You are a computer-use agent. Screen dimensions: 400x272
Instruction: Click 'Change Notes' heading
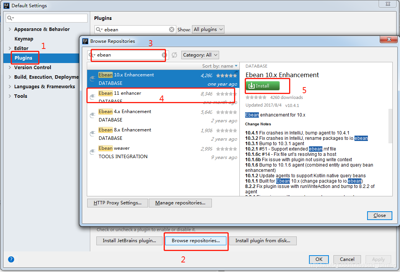point(258,124)
